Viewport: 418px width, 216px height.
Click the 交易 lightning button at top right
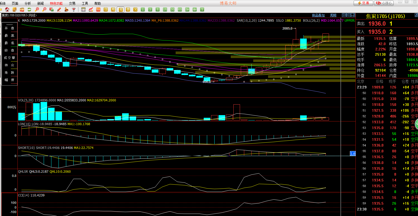pyautogui.click(x=363, y=3)
